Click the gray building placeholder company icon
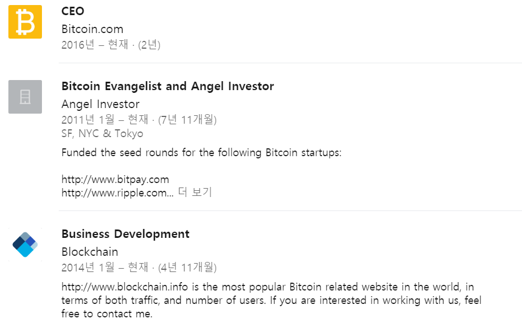 [25, 97]
